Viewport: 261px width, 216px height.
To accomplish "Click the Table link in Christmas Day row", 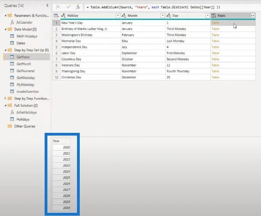I will coord(215,77).
